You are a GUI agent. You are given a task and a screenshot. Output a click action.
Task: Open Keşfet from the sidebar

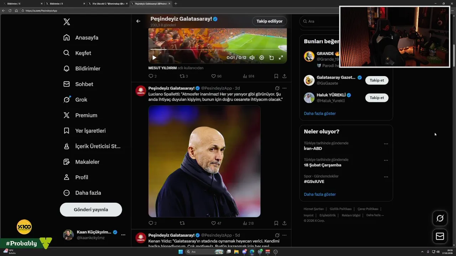tap(77, 53)
